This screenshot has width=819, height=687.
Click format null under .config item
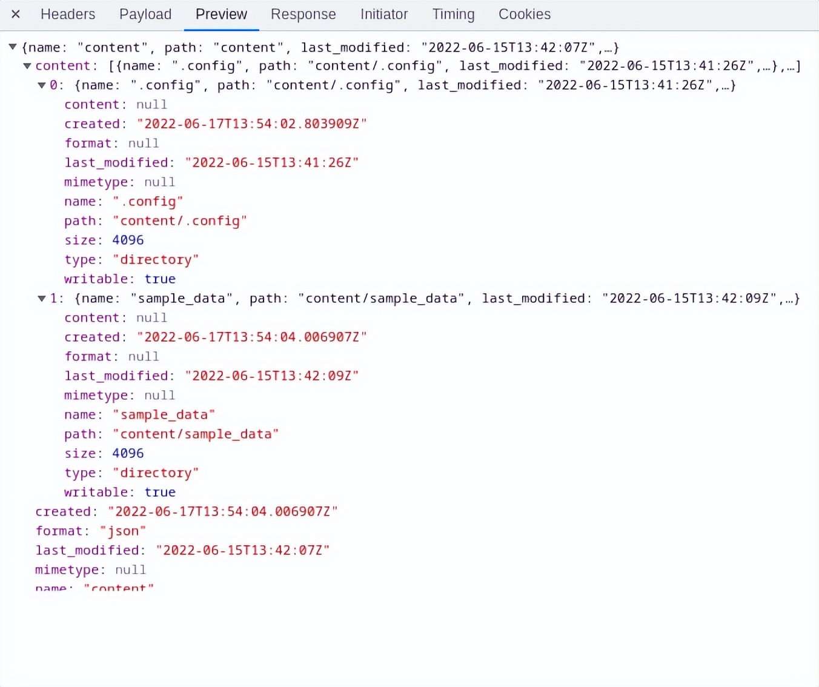[111, 143]
